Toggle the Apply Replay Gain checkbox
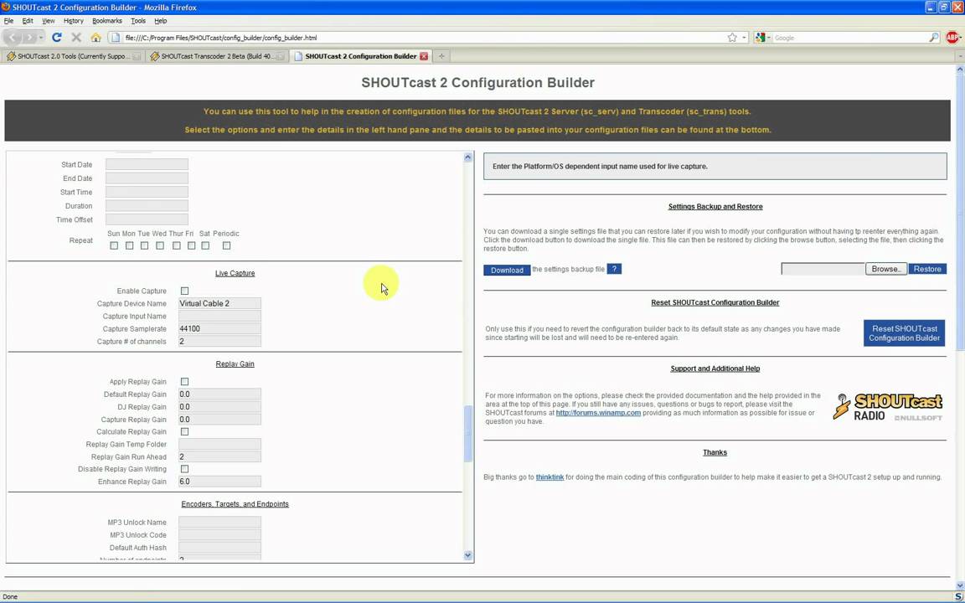 [x=184, y=382]
